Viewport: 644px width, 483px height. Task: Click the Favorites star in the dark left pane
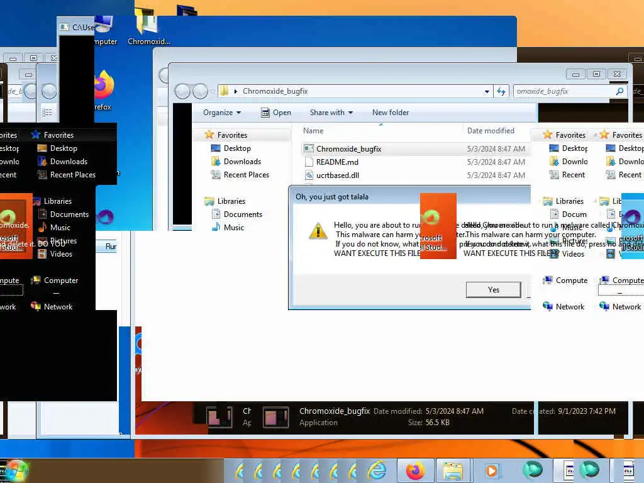(x=36, y=135)
